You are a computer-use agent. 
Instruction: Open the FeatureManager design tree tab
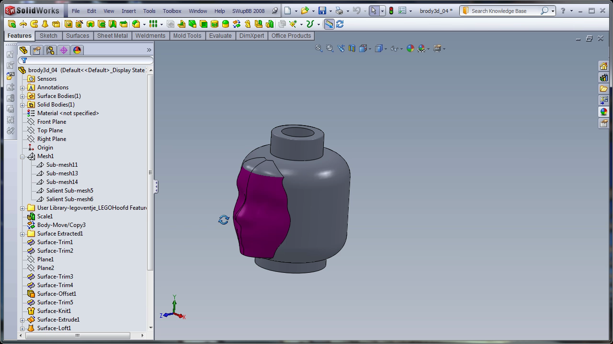(x=23, y=50)
